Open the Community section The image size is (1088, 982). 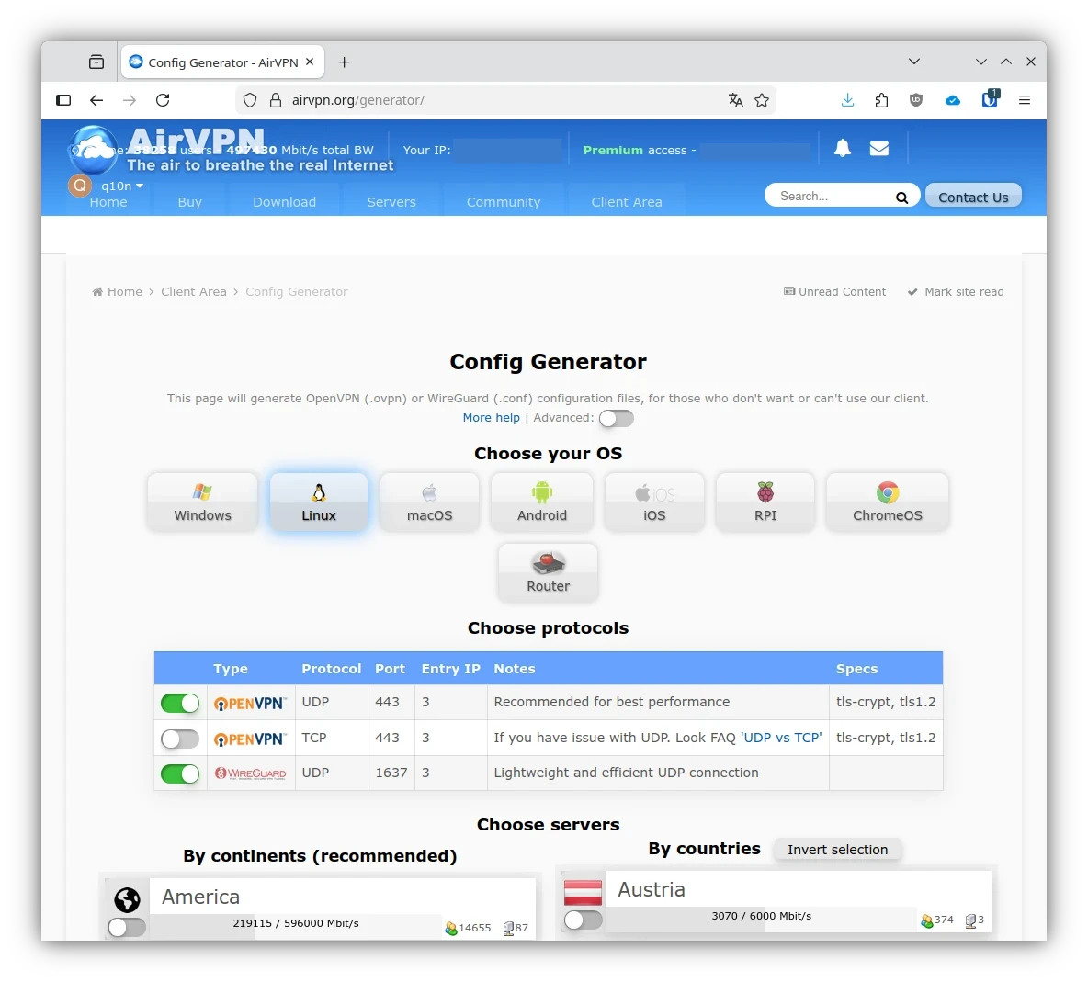pos(504,201)
